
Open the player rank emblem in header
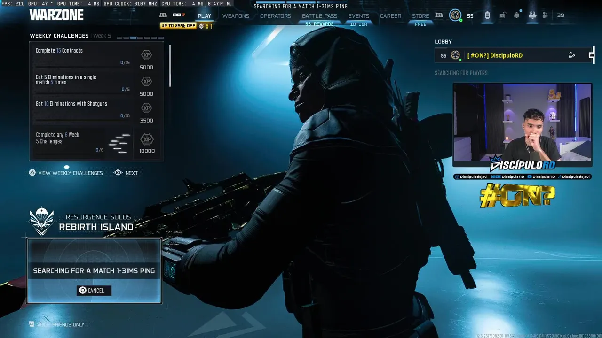[x=455, y=15]
